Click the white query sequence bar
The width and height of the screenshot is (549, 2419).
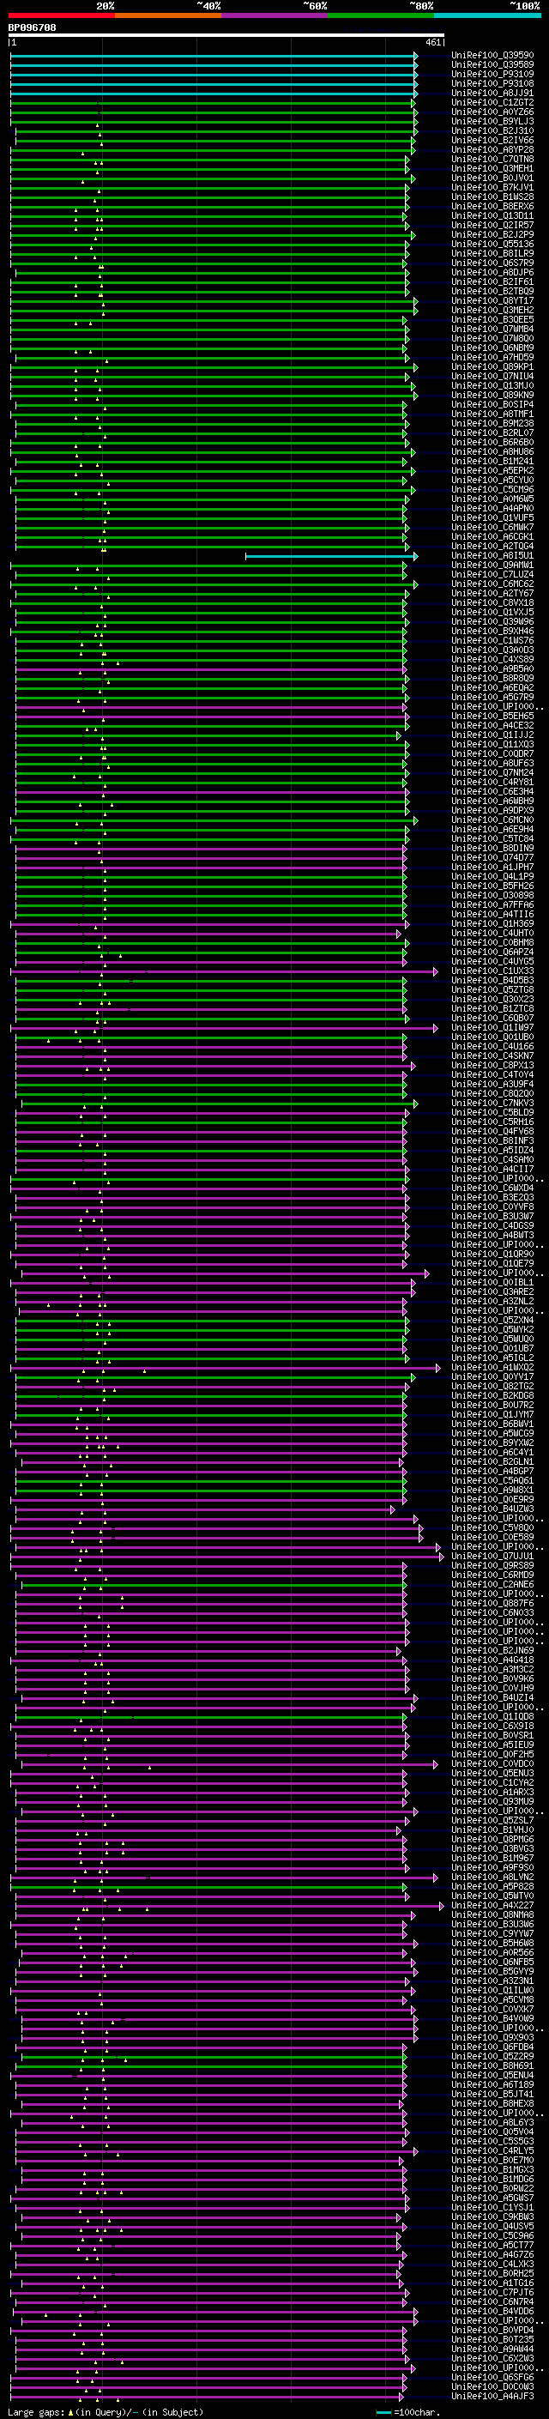pos(226,36)
